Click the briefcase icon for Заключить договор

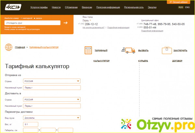point(166,51)
